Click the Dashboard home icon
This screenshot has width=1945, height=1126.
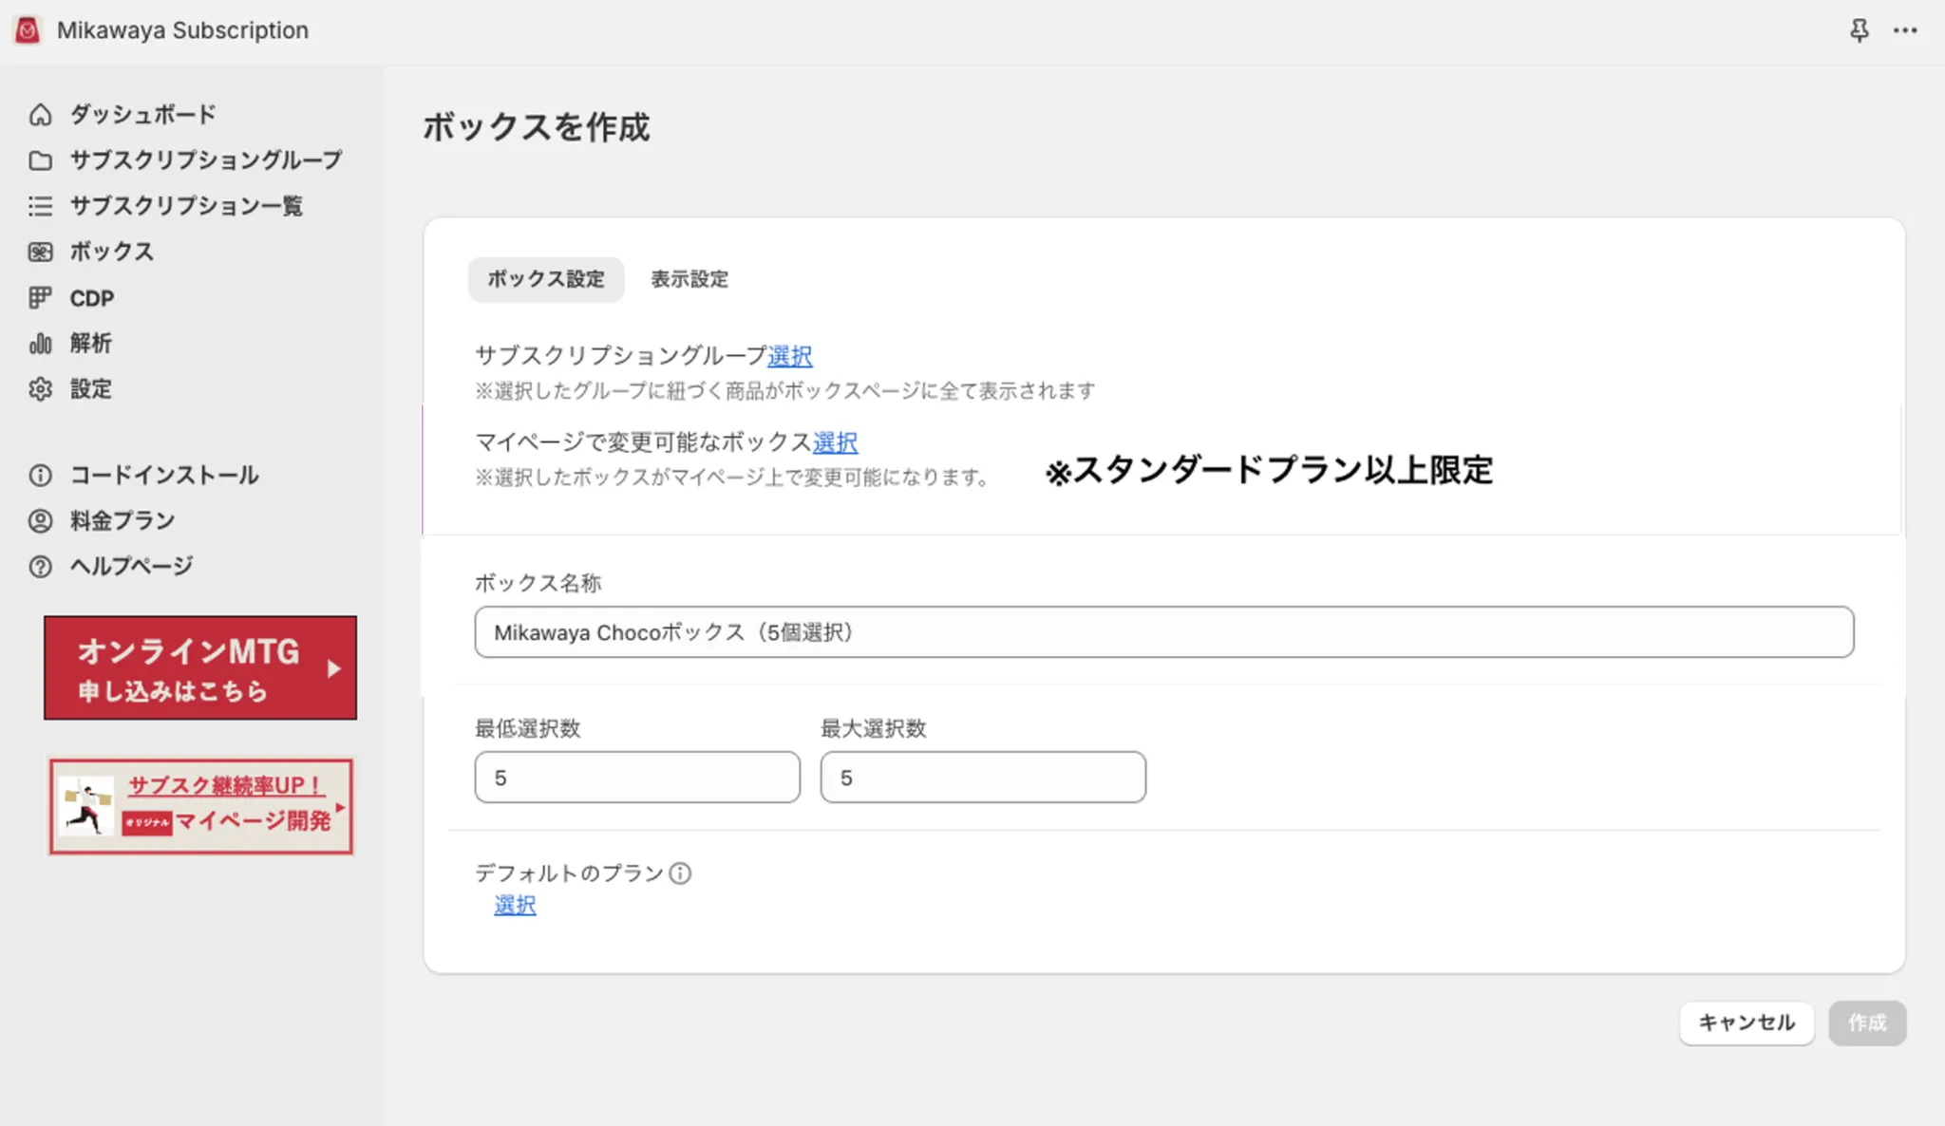coord(40,115)
